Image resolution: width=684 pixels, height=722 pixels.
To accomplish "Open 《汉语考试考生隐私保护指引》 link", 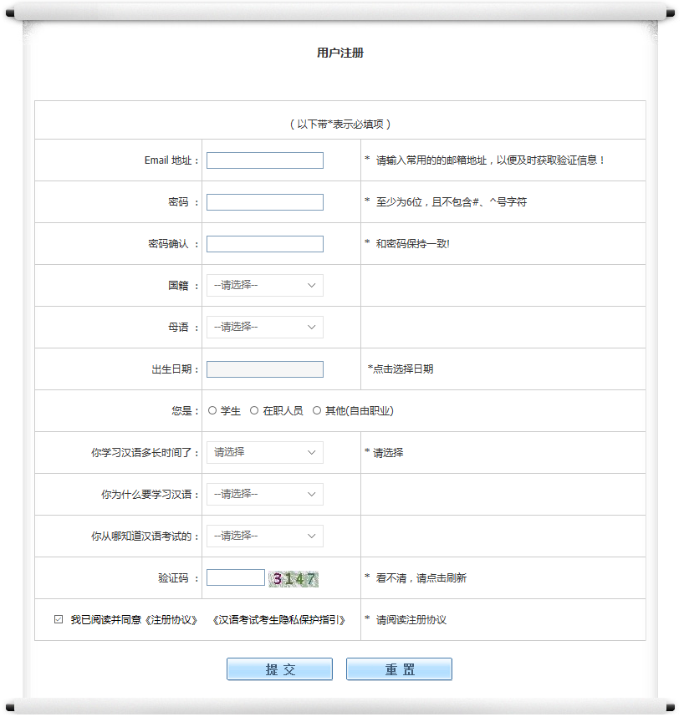I will (x=278, y=620).
